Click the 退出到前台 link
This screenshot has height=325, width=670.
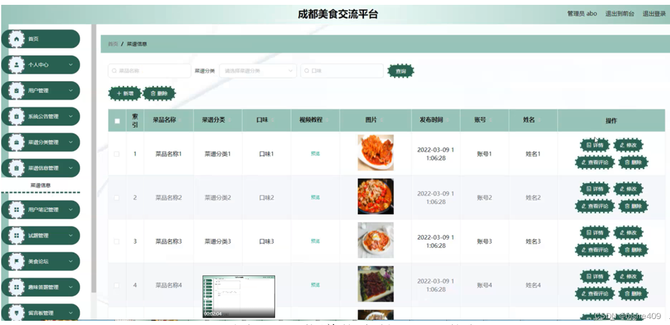coord(619,14)
